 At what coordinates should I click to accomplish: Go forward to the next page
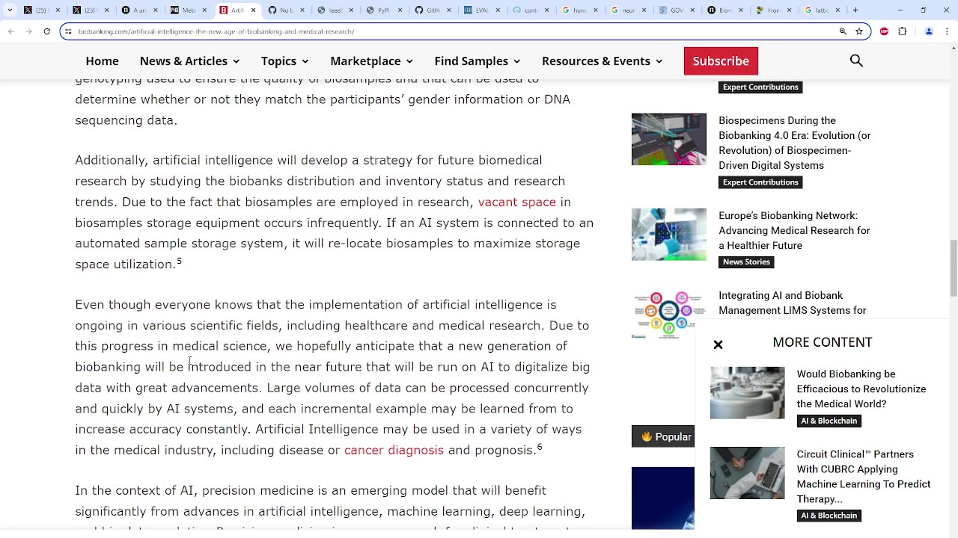29,31
